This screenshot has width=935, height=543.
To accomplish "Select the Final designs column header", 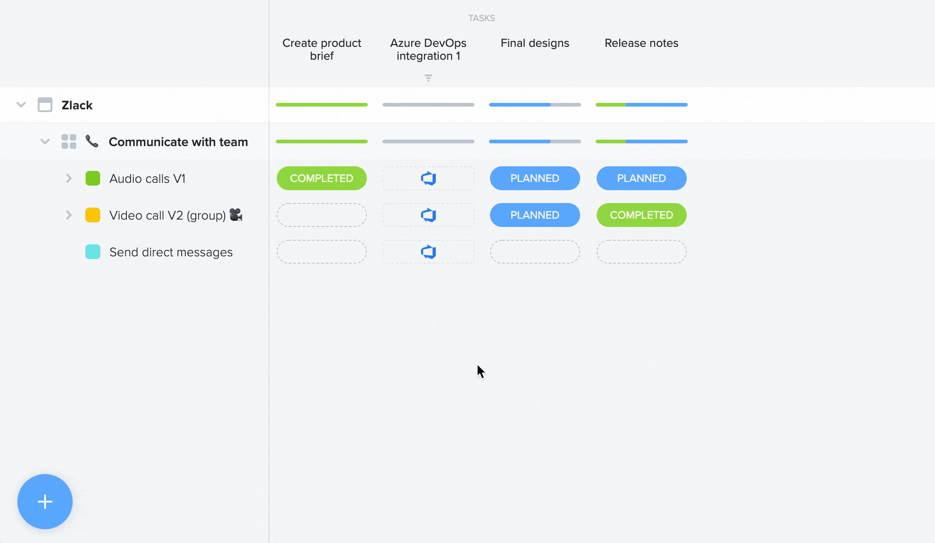I will click(x=535, y=43).
